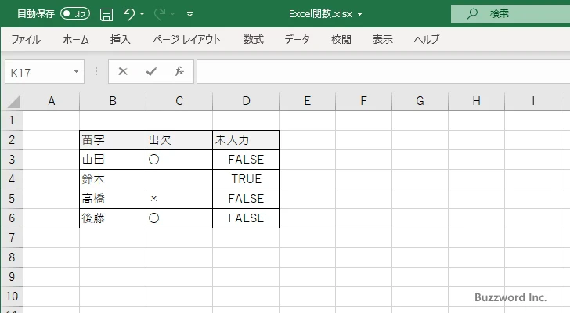Viewport: 570px width, 313px height.
Task: Select the cell containing 鈴木
Action: click(113, 179)
